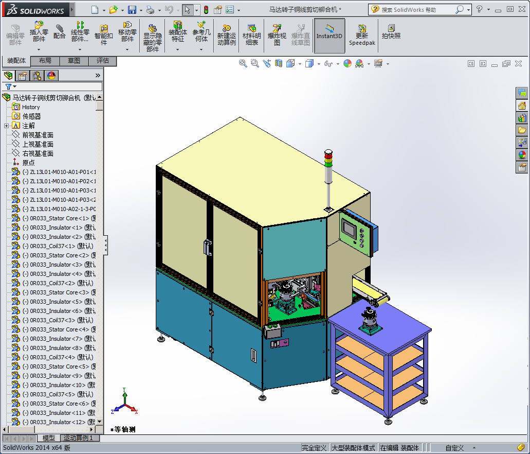The height and width of the screenshot is (454, 530).
Task: Select Move Component (移动零部件) tool
Action: tap(127, 32)
